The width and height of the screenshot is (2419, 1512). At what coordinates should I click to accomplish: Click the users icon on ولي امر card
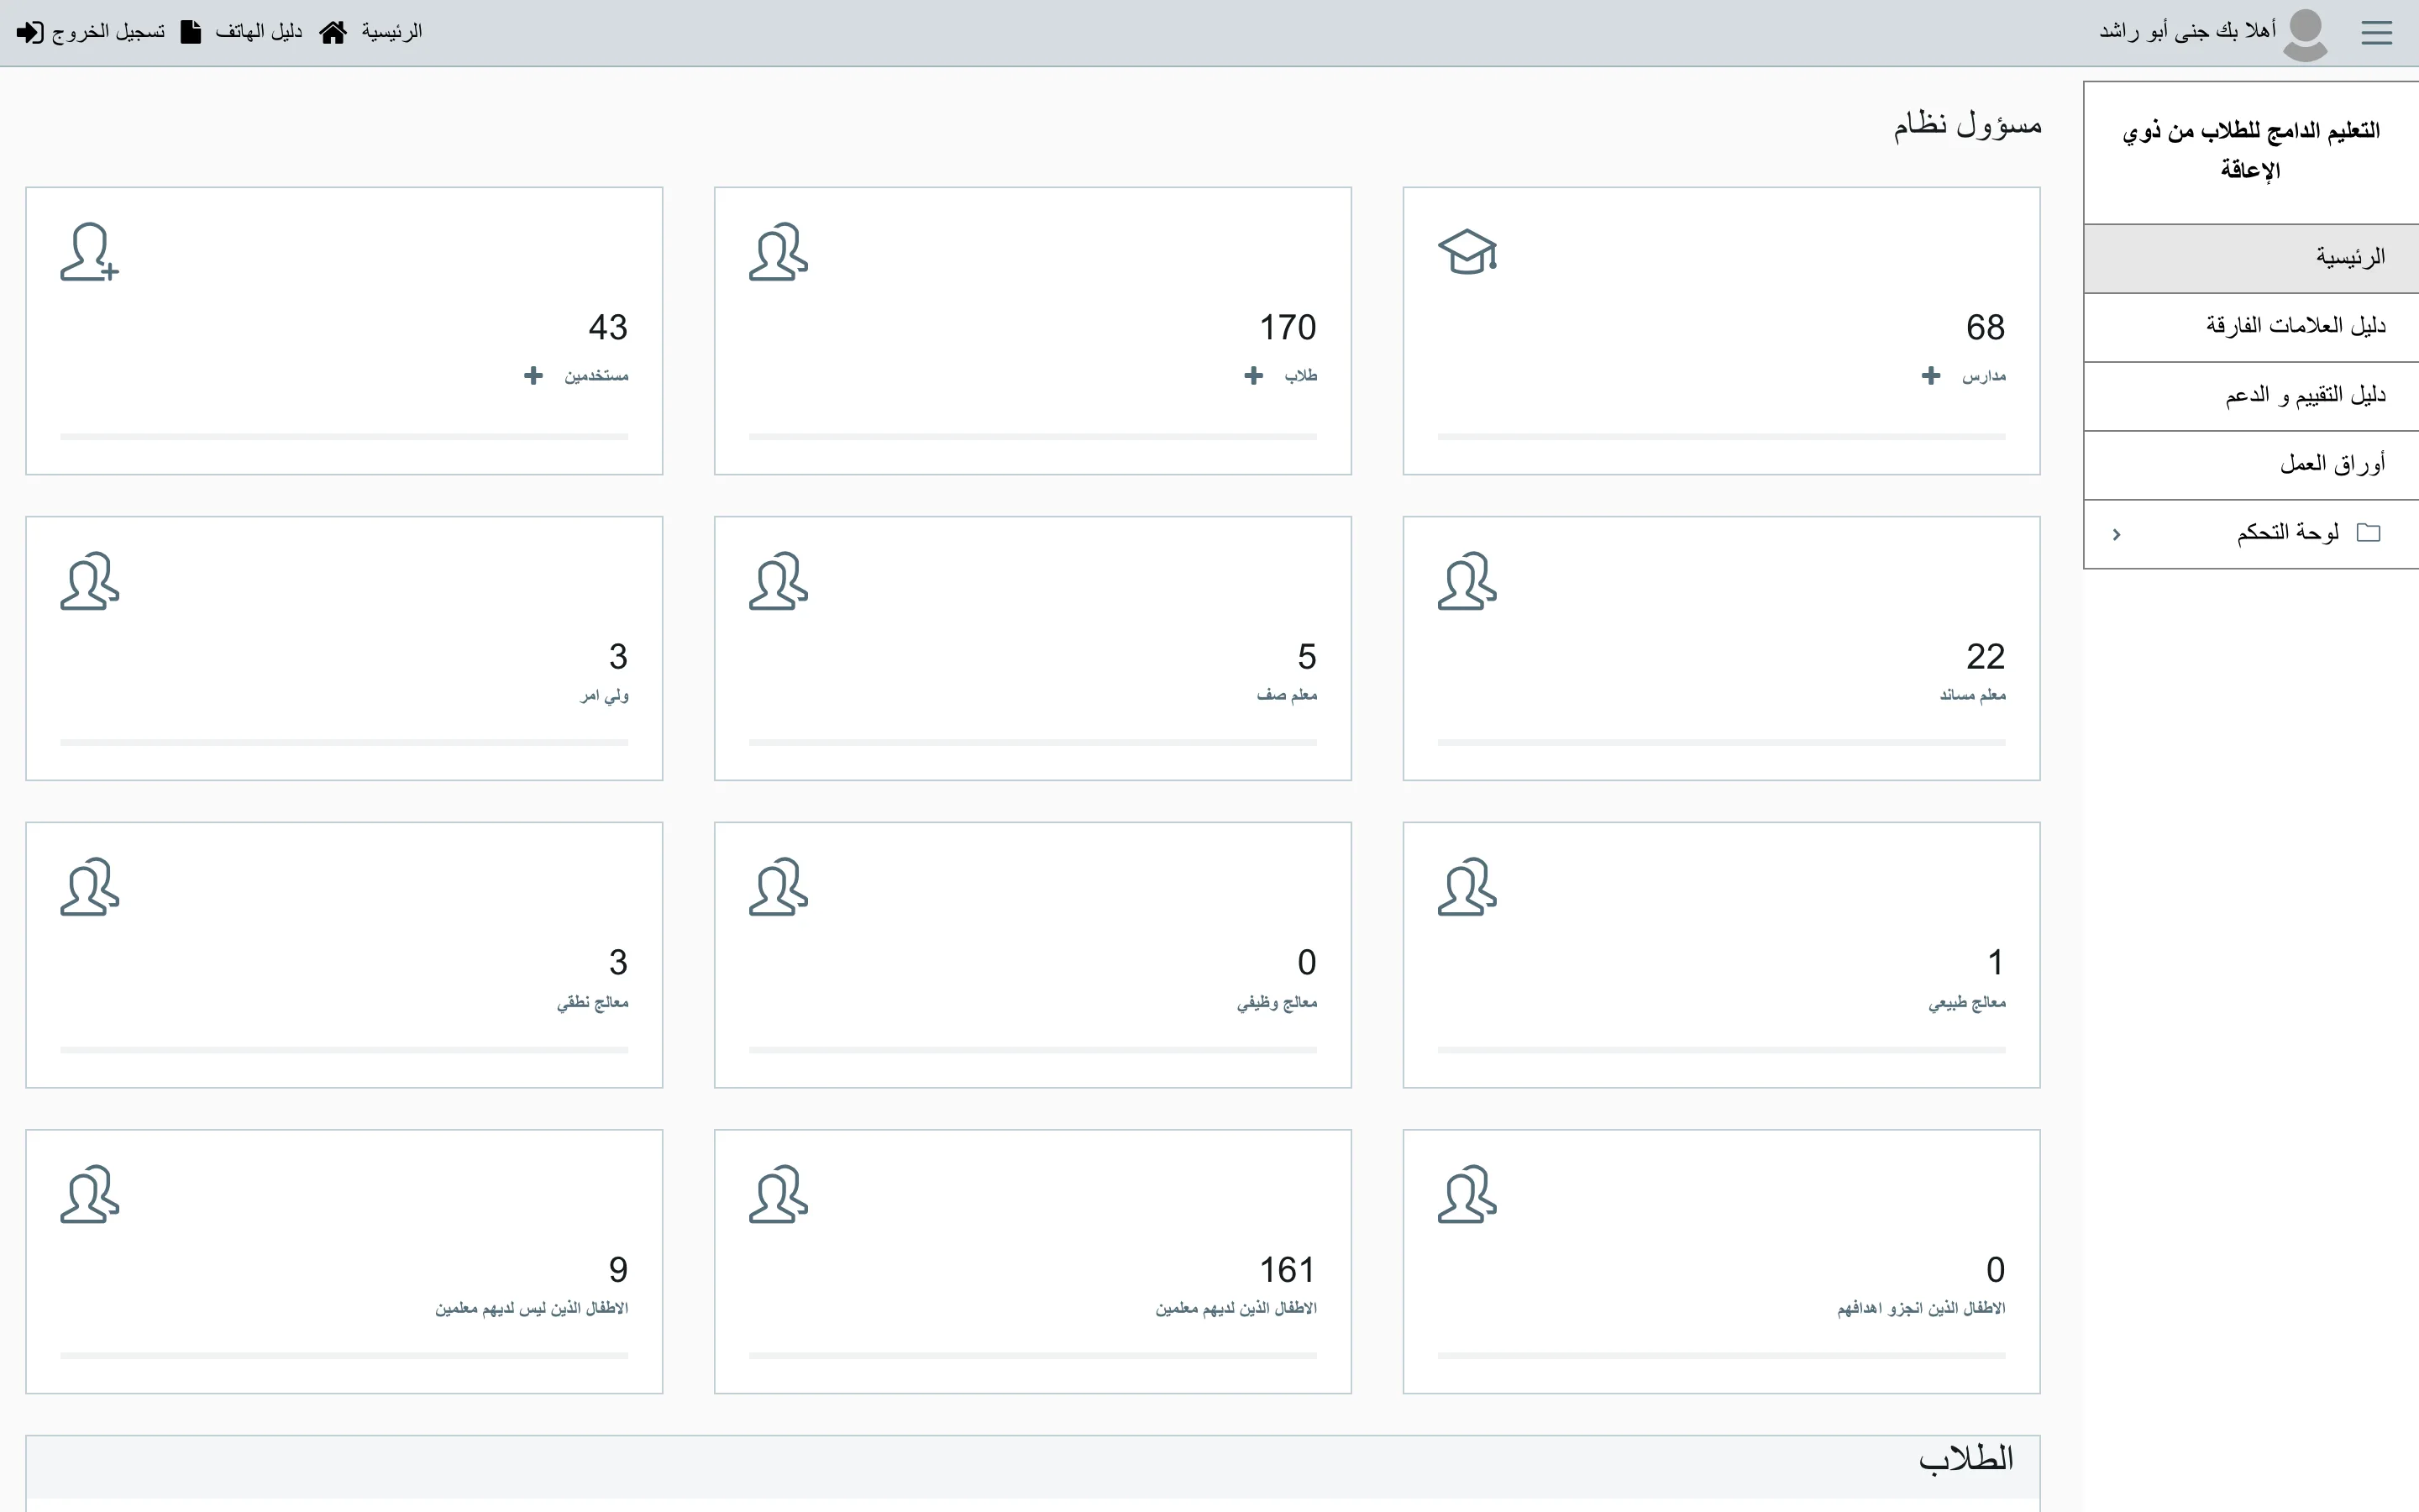coord(90,581)
